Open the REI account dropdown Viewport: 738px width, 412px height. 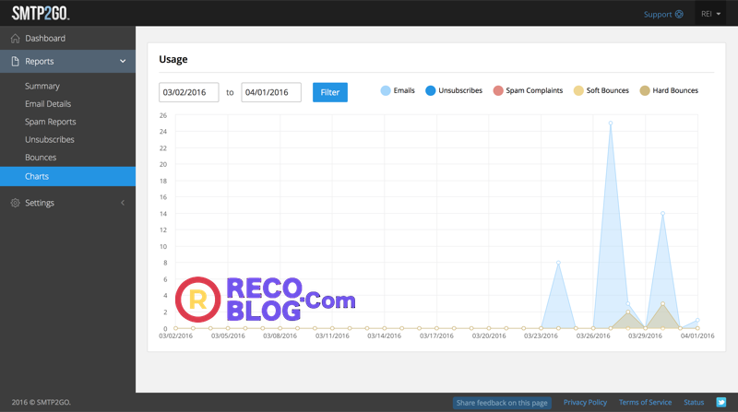click(710, 14)
